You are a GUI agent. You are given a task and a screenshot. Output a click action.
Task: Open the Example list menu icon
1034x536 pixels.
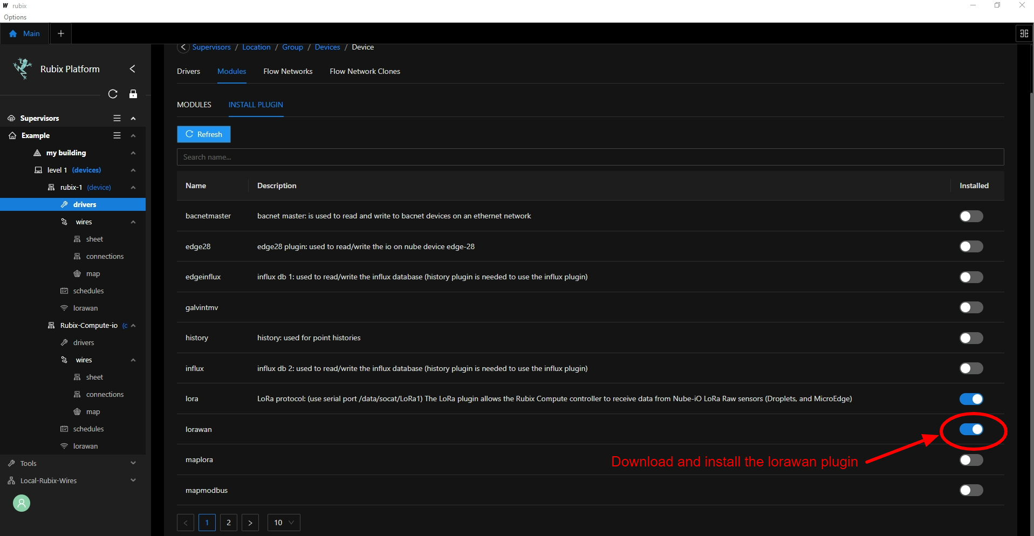tap(117, 135)
